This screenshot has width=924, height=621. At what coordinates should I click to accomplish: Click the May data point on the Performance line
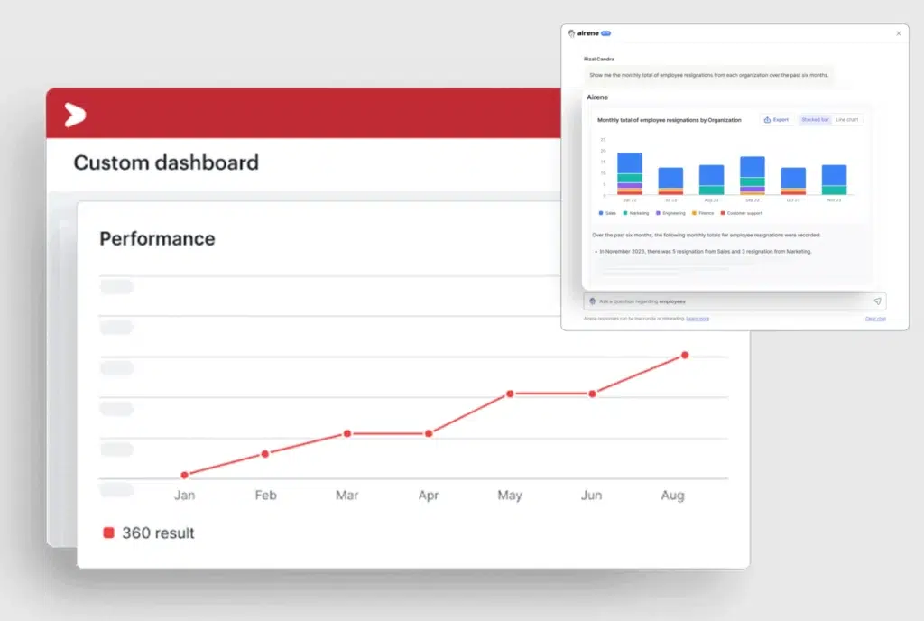[x=510, y=393]
